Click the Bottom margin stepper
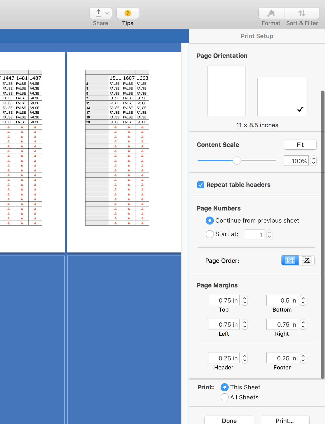Image resolution: width=325 pixels, height=424 pixels. [303, 300]
